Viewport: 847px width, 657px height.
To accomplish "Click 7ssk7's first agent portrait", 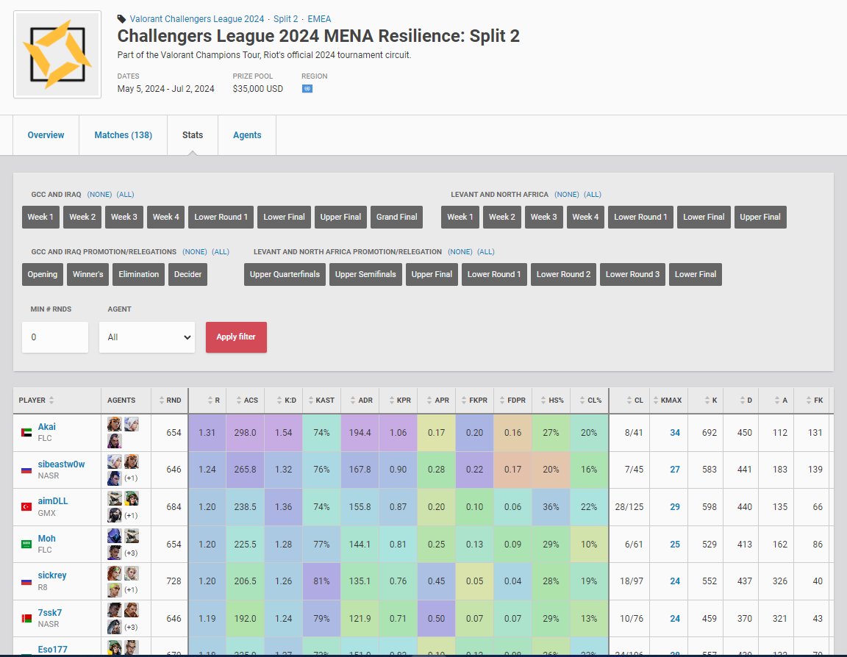I will click(114, 609).
